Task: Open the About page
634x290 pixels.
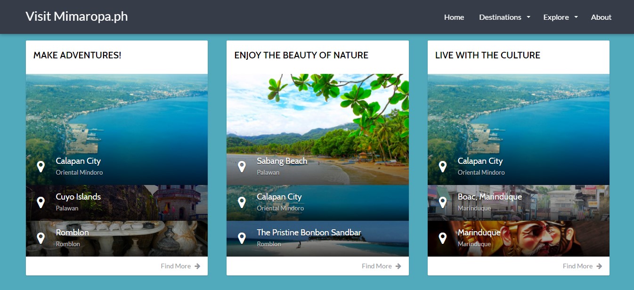Action: (x=601, y=17)
